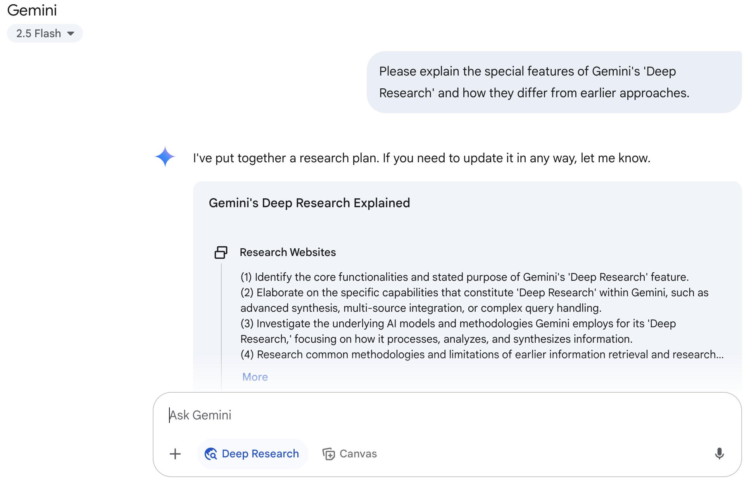749x481 pixels.
Task: Click the Gemini sparkle star icon
Action: pos(165,156)
